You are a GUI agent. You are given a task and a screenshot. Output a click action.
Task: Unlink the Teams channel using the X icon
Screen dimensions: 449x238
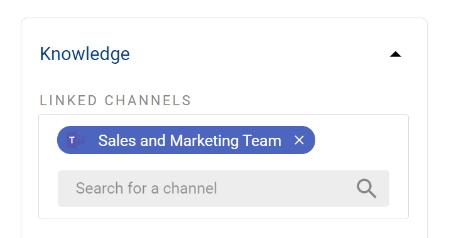coord(299,140)
